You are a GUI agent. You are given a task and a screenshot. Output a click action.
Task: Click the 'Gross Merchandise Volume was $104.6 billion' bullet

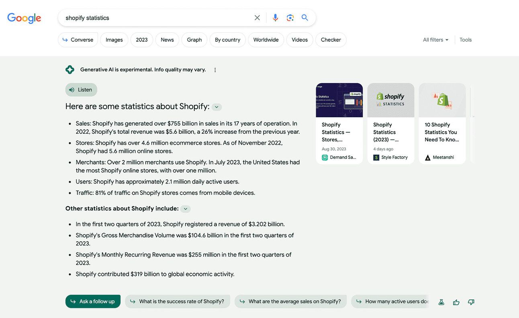pos(185,239)
